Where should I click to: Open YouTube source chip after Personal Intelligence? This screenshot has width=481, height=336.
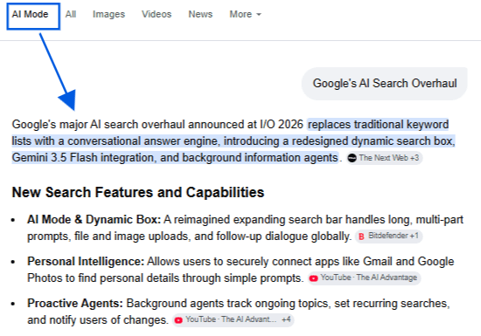(x=365, y=278)
